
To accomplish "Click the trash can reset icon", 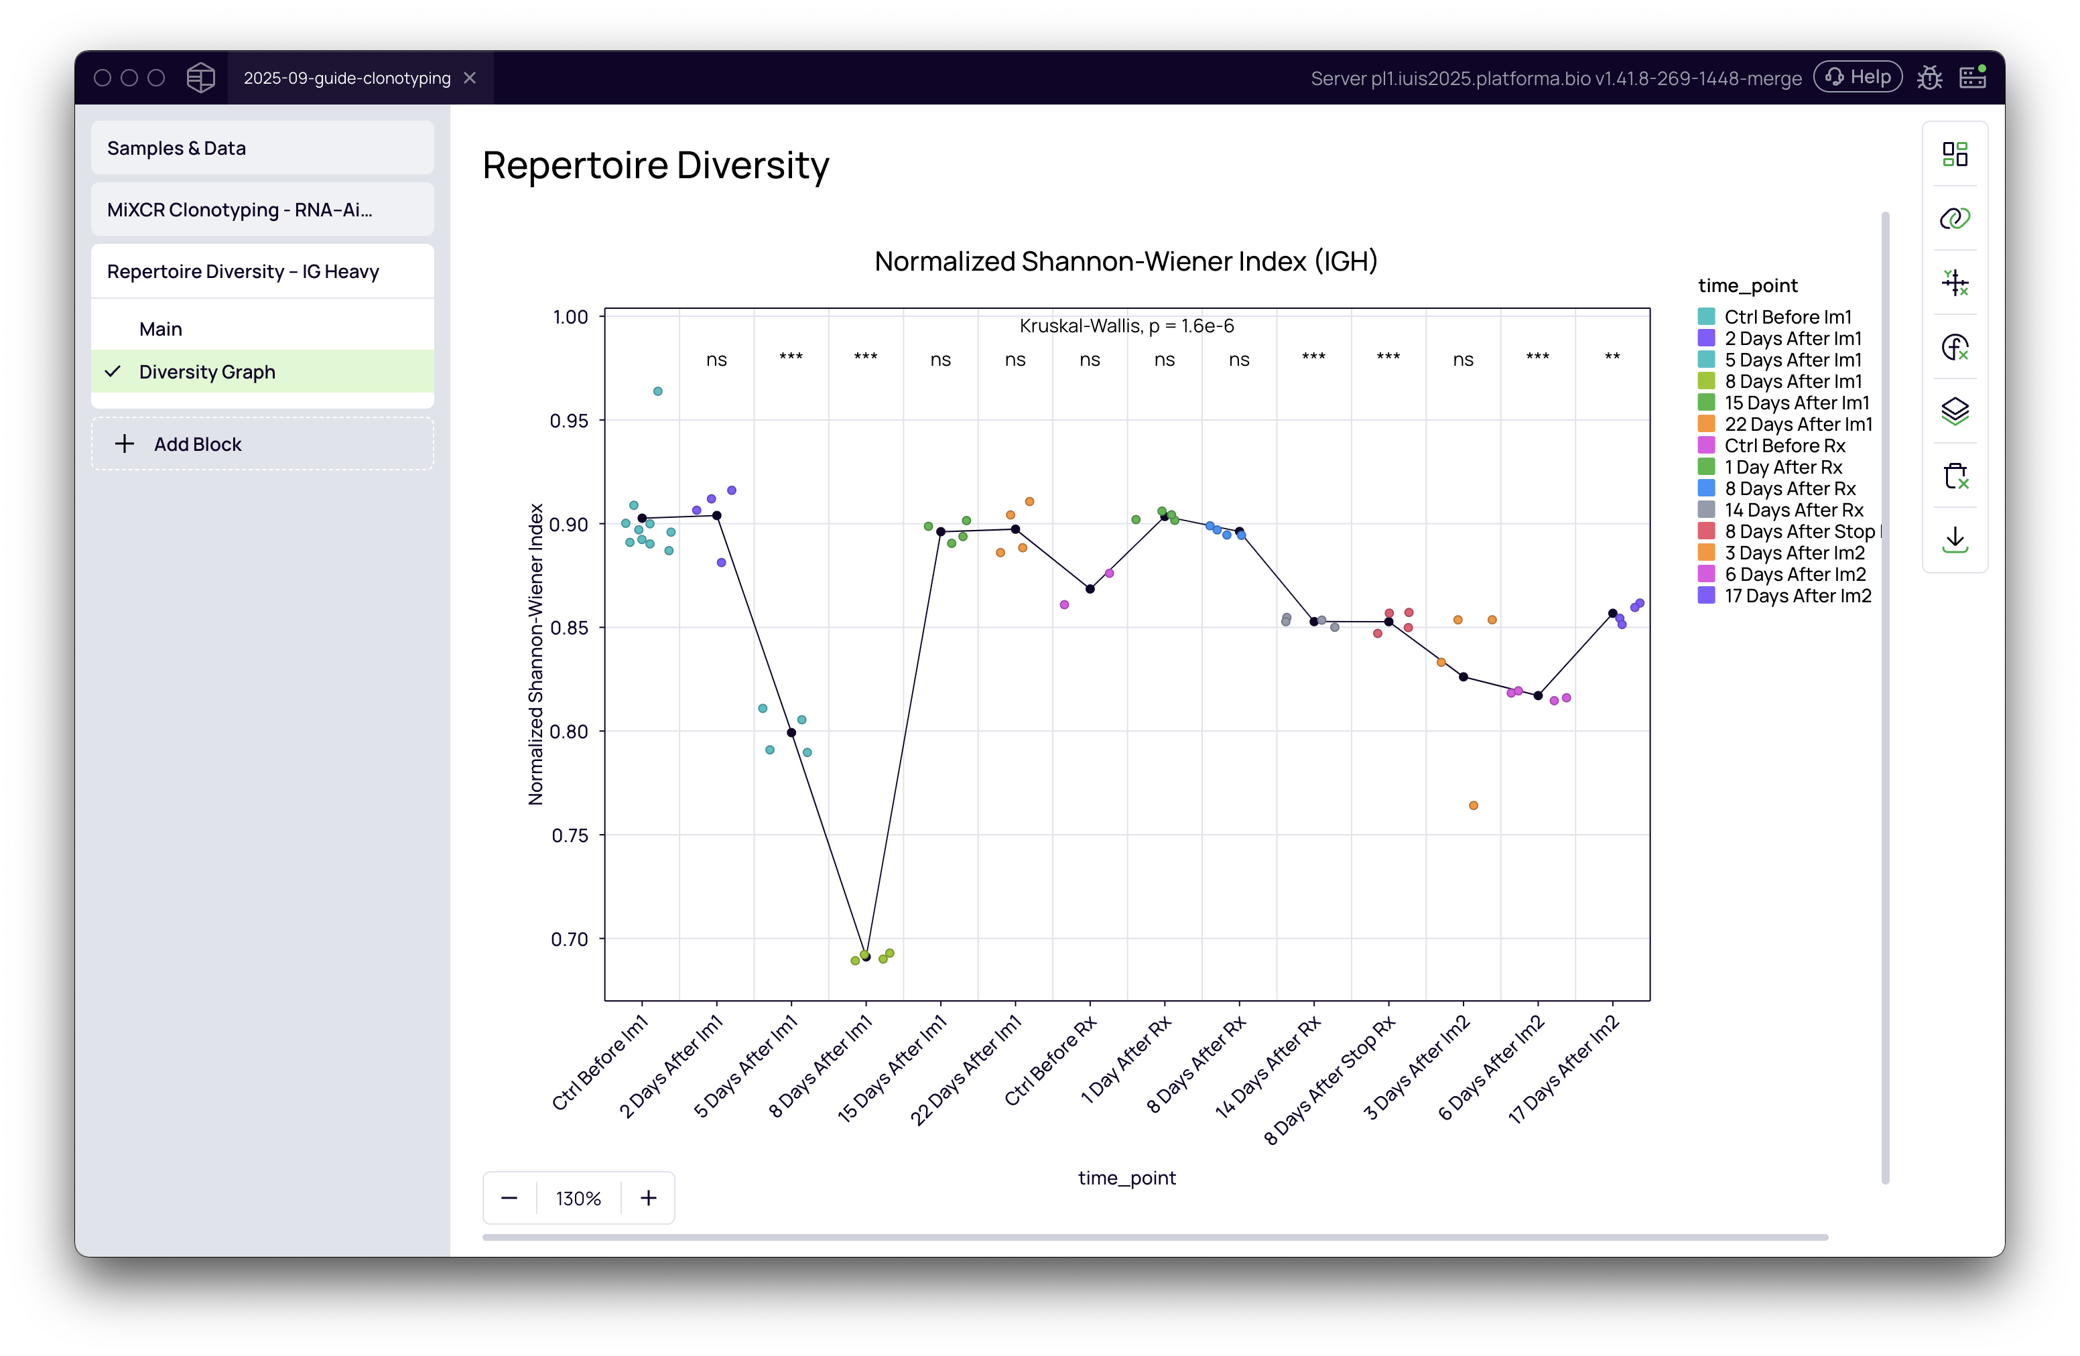I will coord(1954,475).
